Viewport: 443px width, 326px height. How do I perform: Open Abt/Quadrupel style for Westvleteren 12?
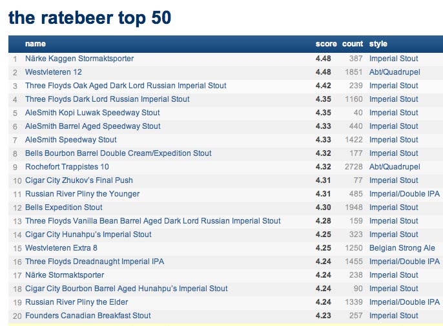395,72
